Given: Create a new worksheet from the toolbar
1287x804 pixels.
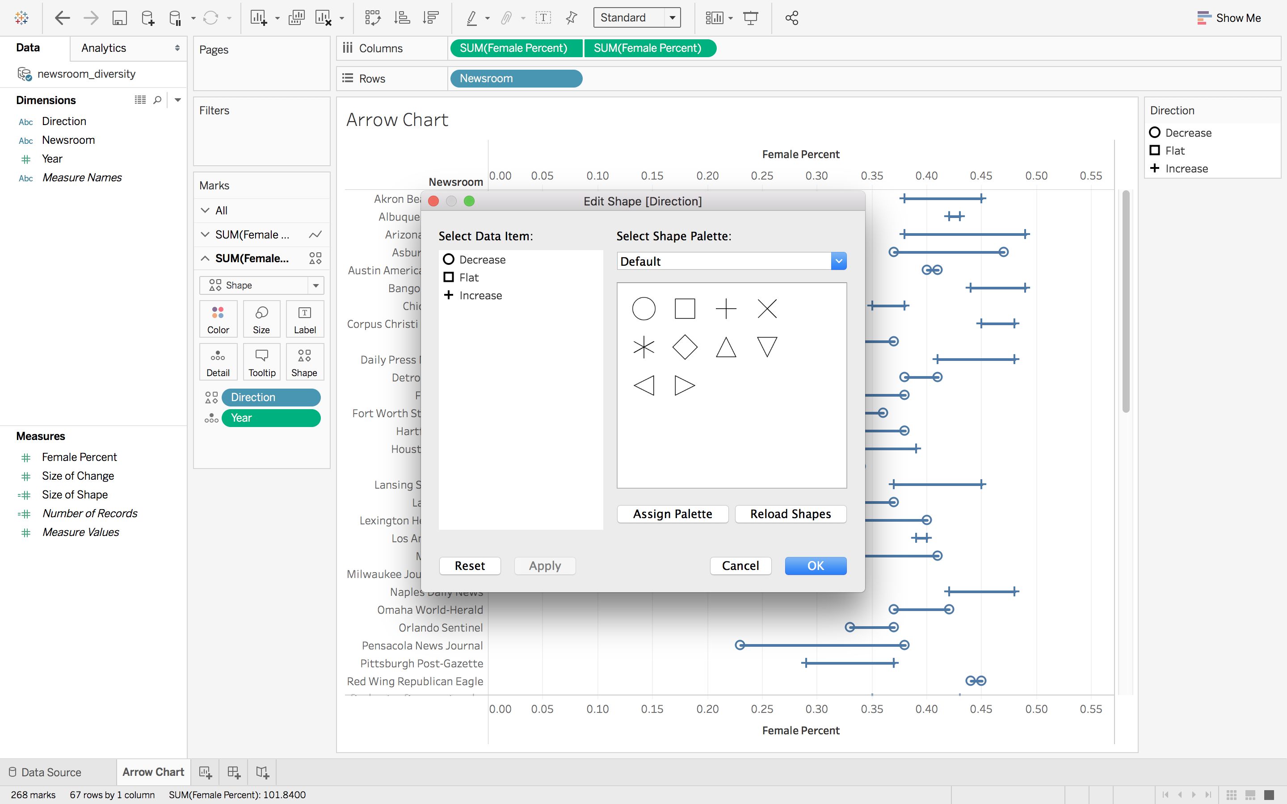Looking at the screenshot, I should (x=260, y=17).
